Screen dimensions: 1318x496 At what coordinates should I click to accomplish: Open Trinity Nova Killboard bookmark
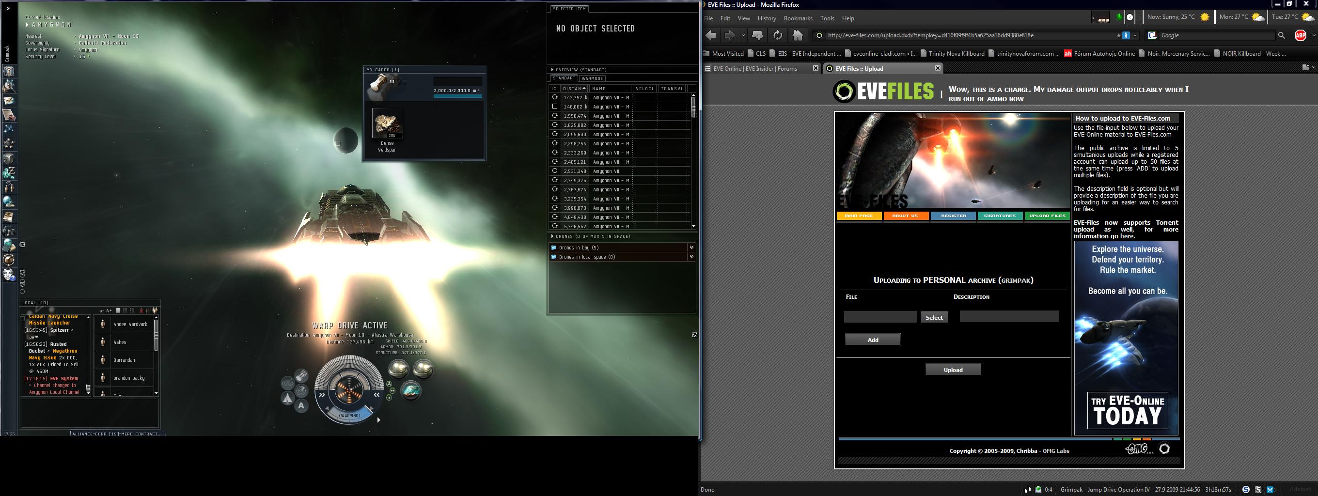(x=952, y=53)
